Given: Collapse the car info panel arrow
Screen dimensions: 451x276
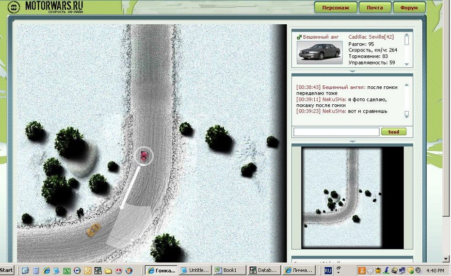Looking at the screenshot, I should coord(353,71).
